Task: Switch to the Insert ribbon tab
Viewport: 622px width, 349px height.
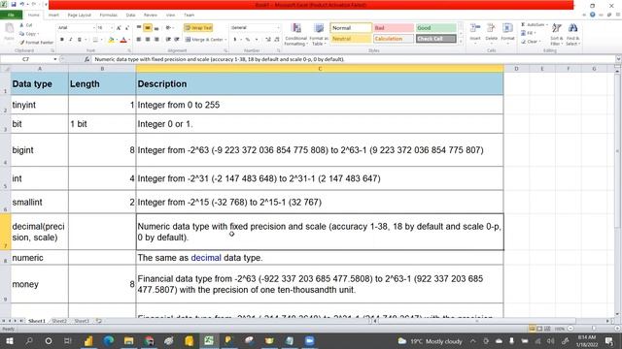Action: point(53,16)
